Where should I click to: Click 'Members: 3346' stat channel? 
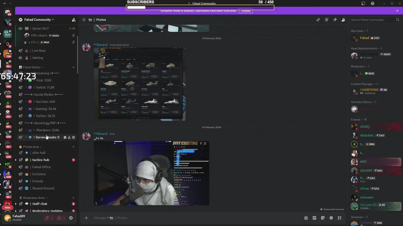click(47, 130)
